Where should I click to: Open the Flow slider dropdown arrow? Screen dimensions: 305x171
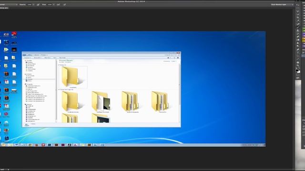[x=54, y=4]
